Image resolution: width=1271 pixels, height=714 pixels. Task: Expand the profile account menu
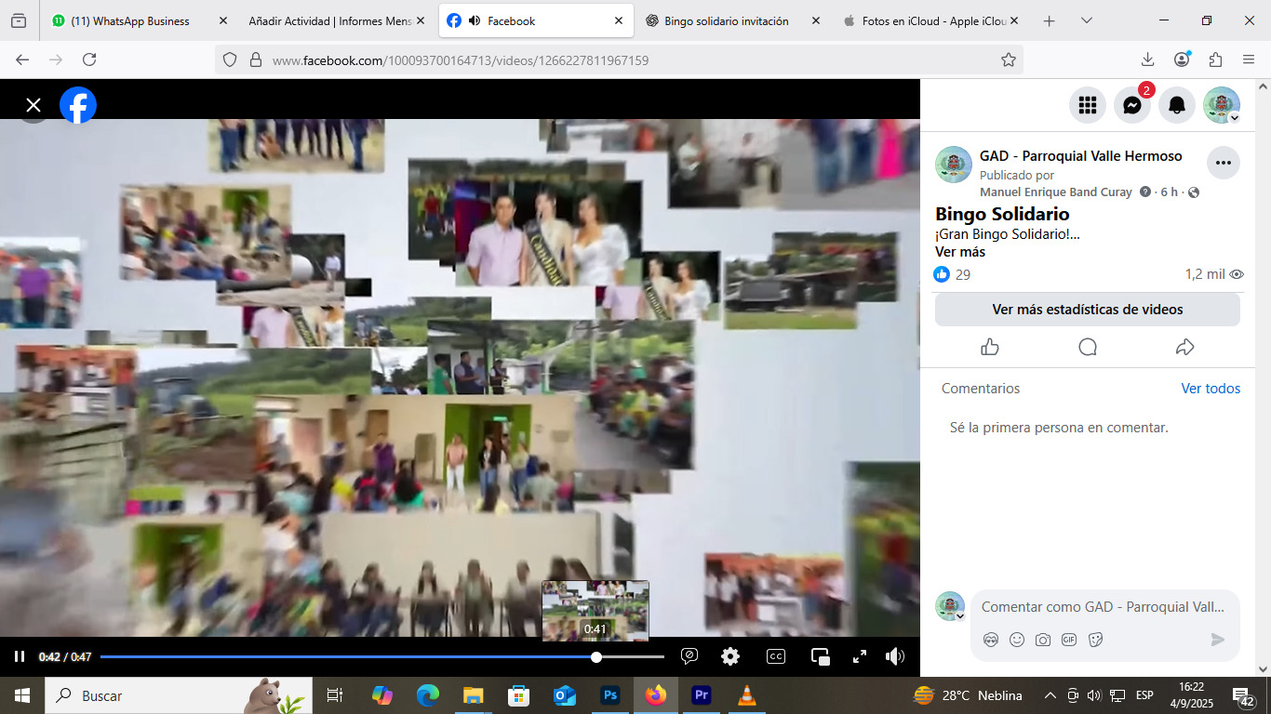click(x=1222, y=105)
